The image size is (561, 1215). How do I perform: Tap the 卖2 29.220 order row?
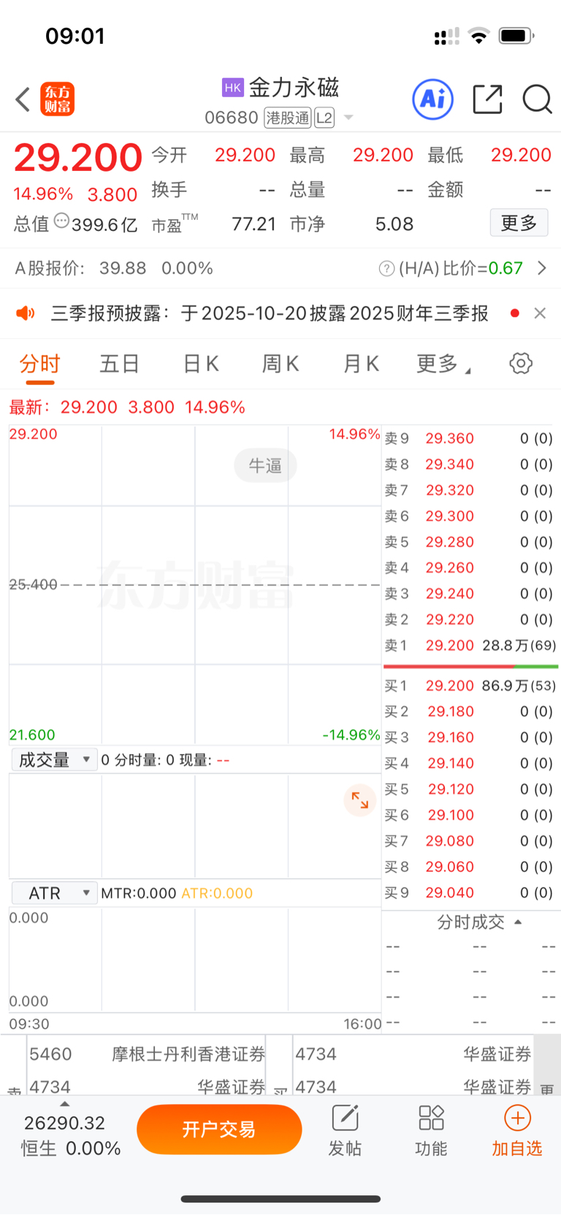(x=469, y=620)
